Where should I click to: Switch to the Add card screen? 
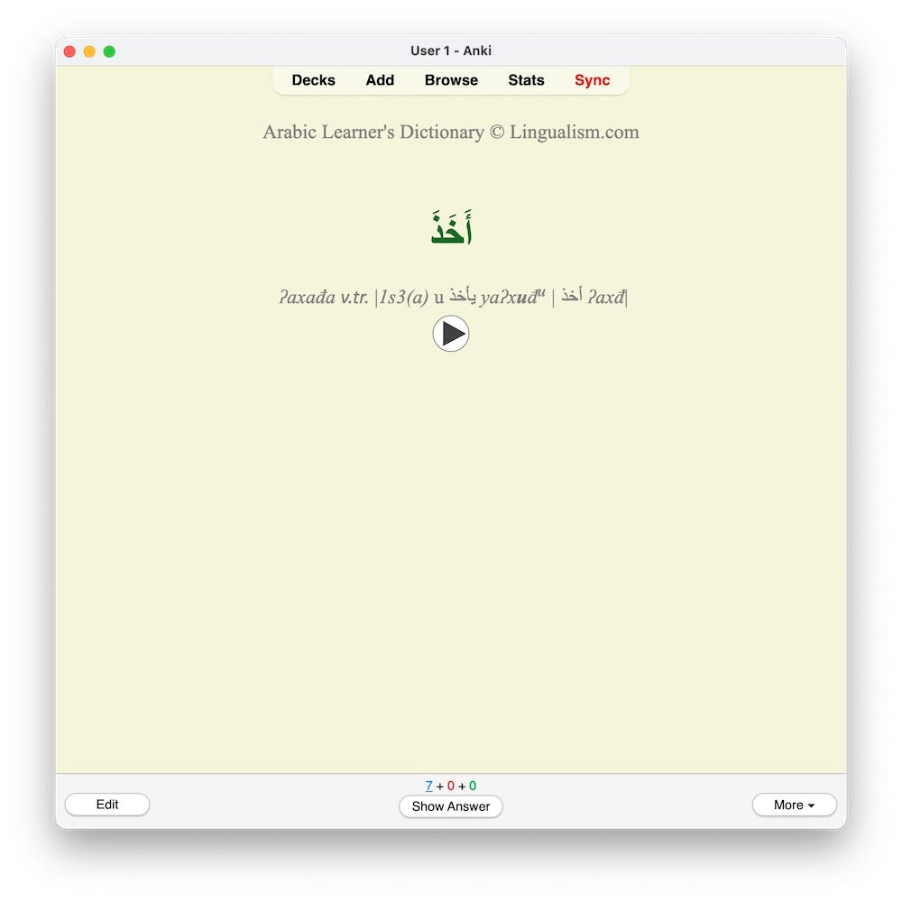(x=380, y=80)
